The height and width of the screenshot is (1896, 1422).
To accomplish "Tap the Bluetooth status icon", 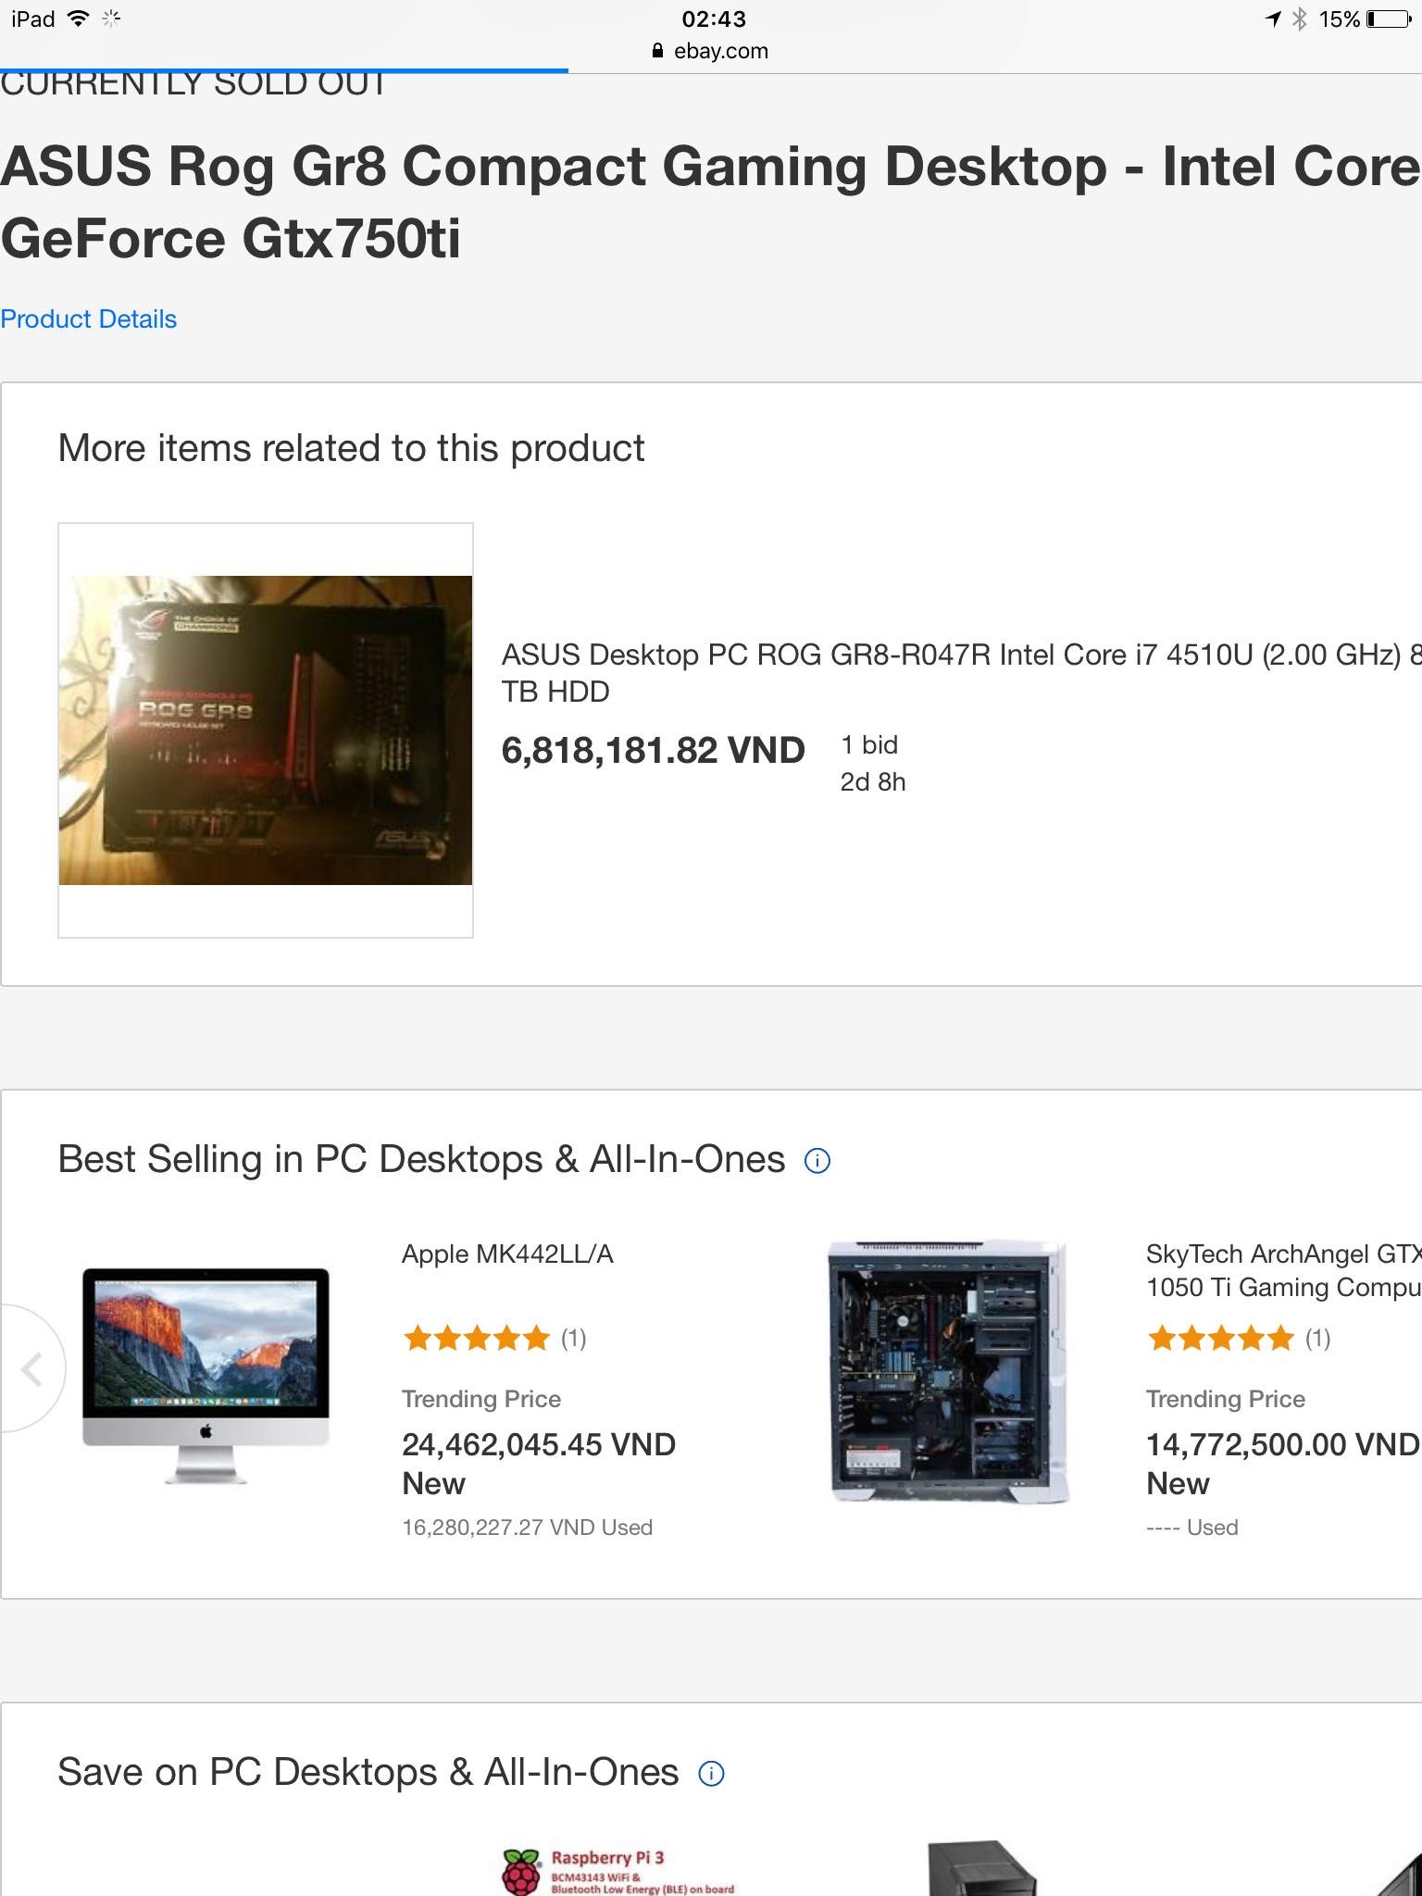I will coord(1300,19).
